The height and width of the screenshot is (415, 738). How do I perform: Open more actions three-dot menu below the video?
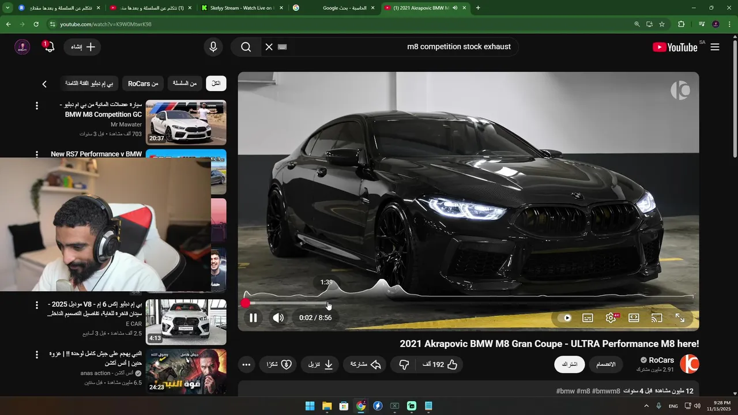click(246, 364)
